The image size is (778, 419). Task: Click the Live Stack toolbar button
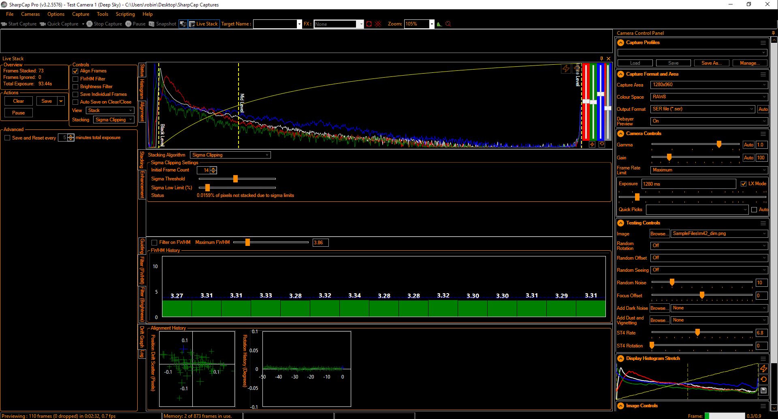click(x=204, y=24)
